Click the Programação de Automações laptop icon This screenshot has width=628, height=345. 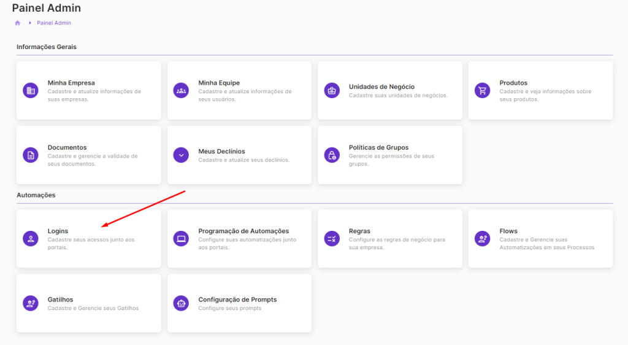click(x=181, y=239)
